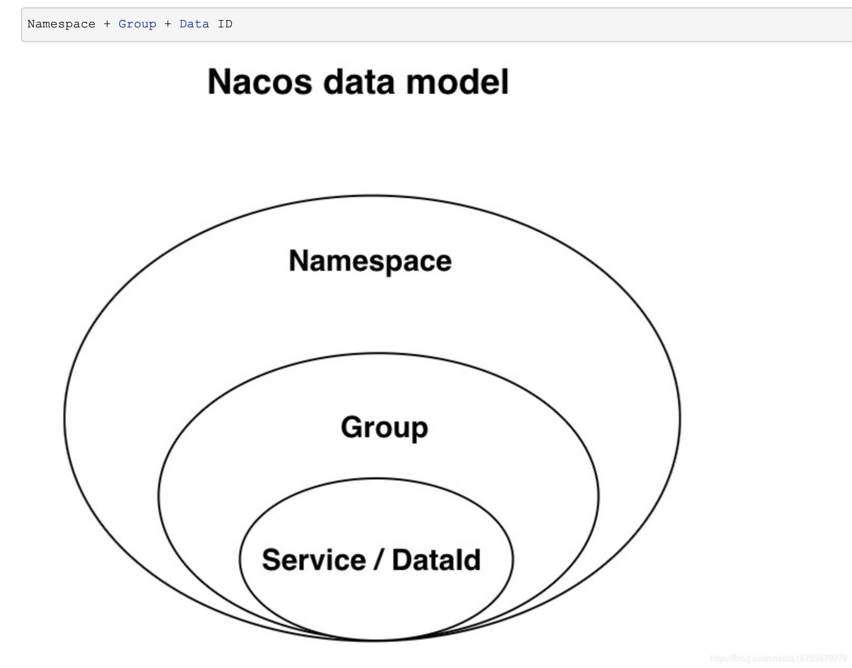Select the 'Service / DataId' label
The height and width of the screenshot is (668, 852).
click(371, 560)
